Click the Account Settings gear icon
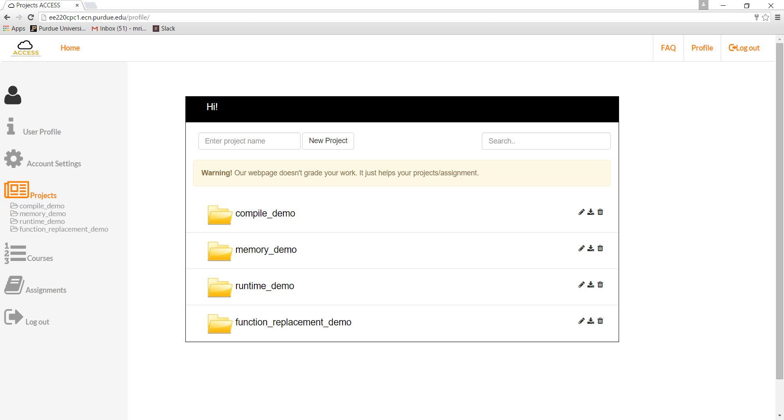The width and height of the screenshot is (784, 420). tap(13, 158)
